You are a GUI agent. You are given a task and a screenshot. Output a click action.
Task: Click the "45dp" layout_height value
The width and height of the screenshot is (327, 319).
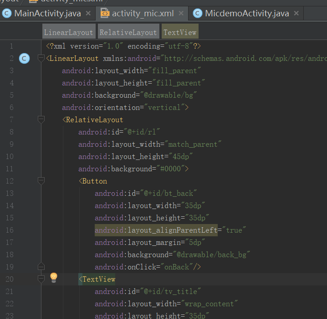coord(181,156)
